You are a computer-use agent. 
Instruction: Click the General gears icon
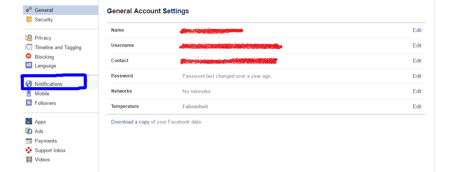(x=29, y=10)
